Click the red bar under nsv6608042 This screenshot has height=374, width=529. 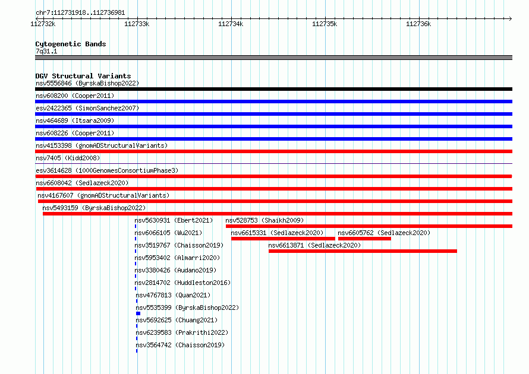(273, 189)
